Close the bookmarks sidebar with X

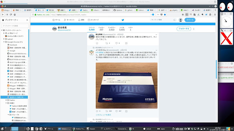coord(27,20)
